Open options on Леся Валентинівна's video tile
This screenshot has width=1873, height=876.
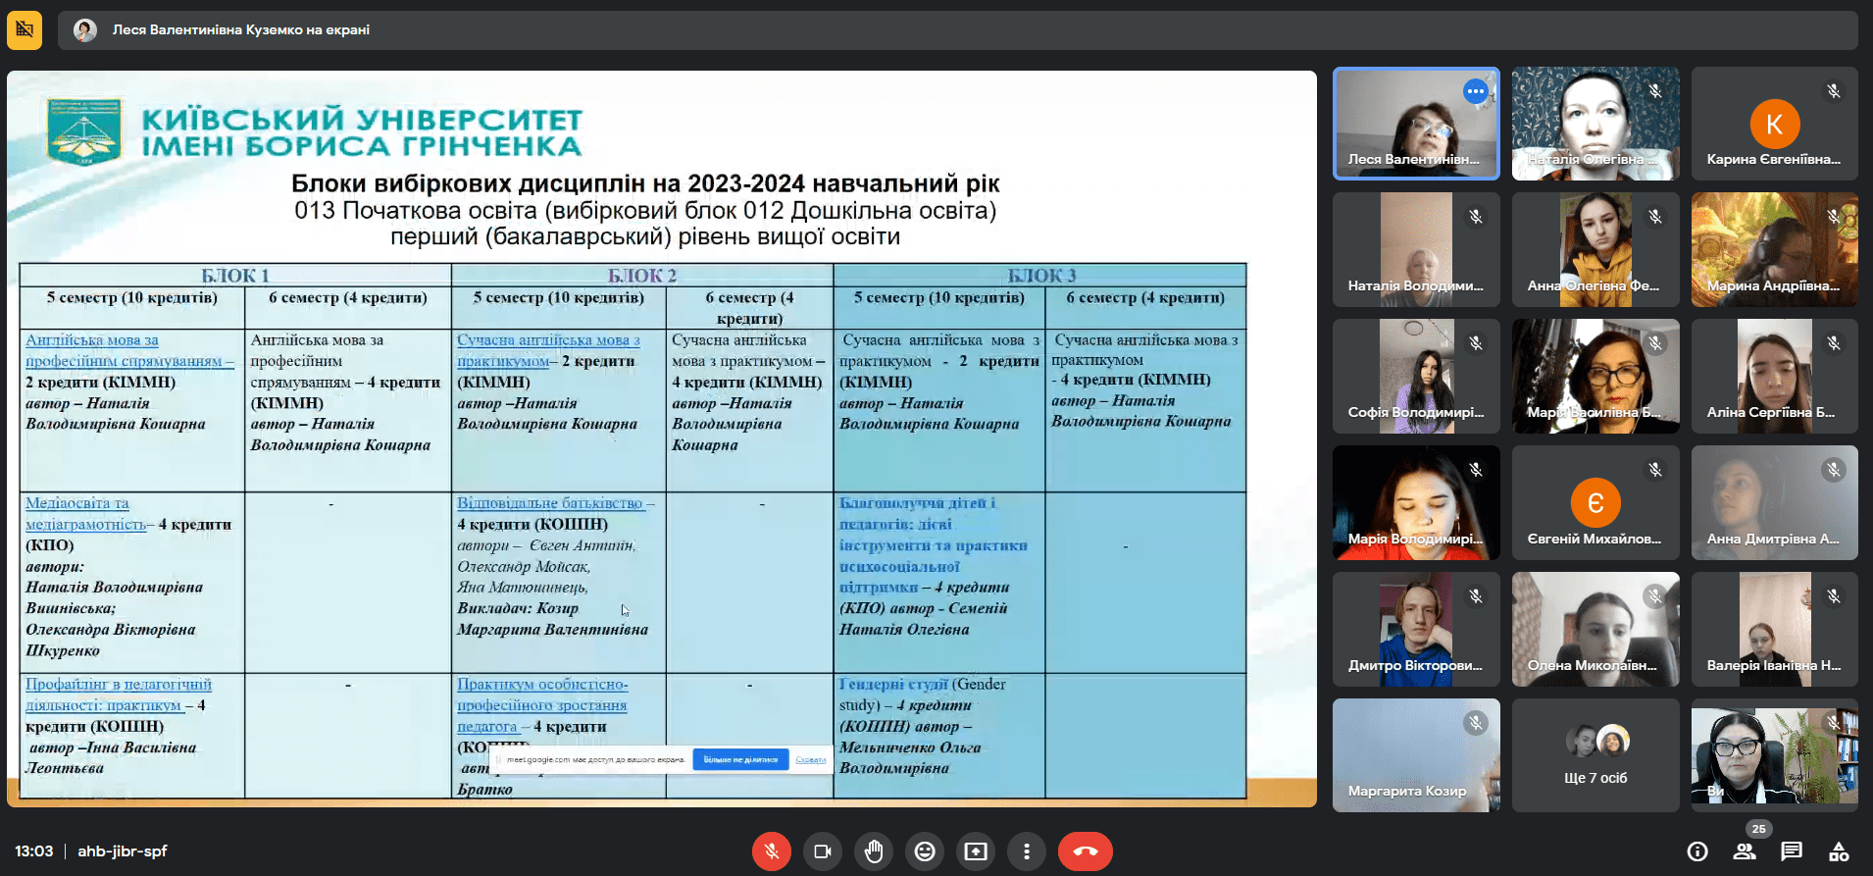pyautogui.click(x=1475, y=91)
